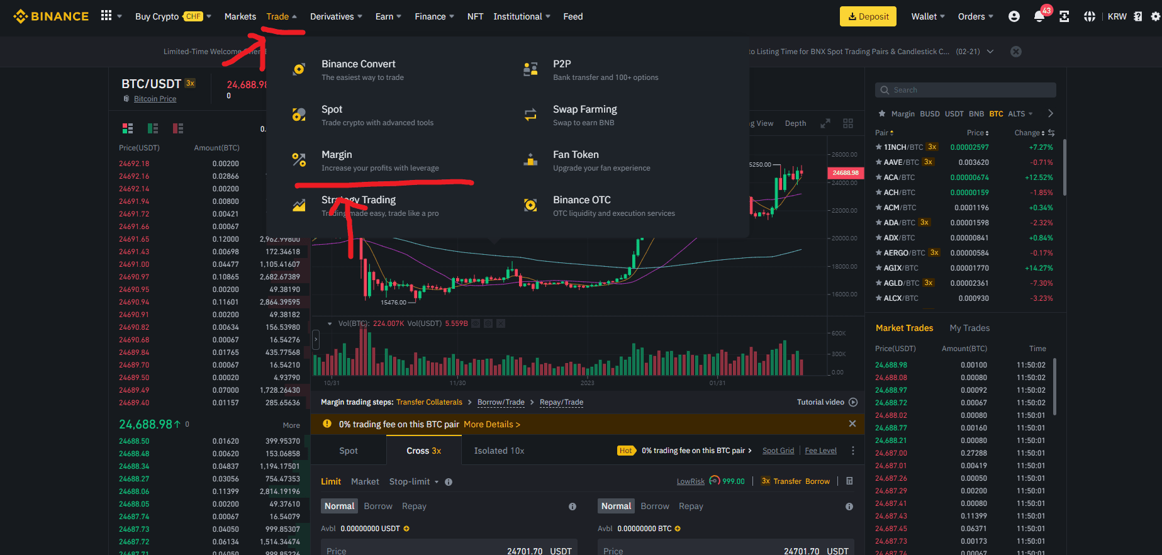The width and height of the screenshot is (1162, 555).
Task: Toggle the favorite star for AAVE/BTC
Action: 878,162
